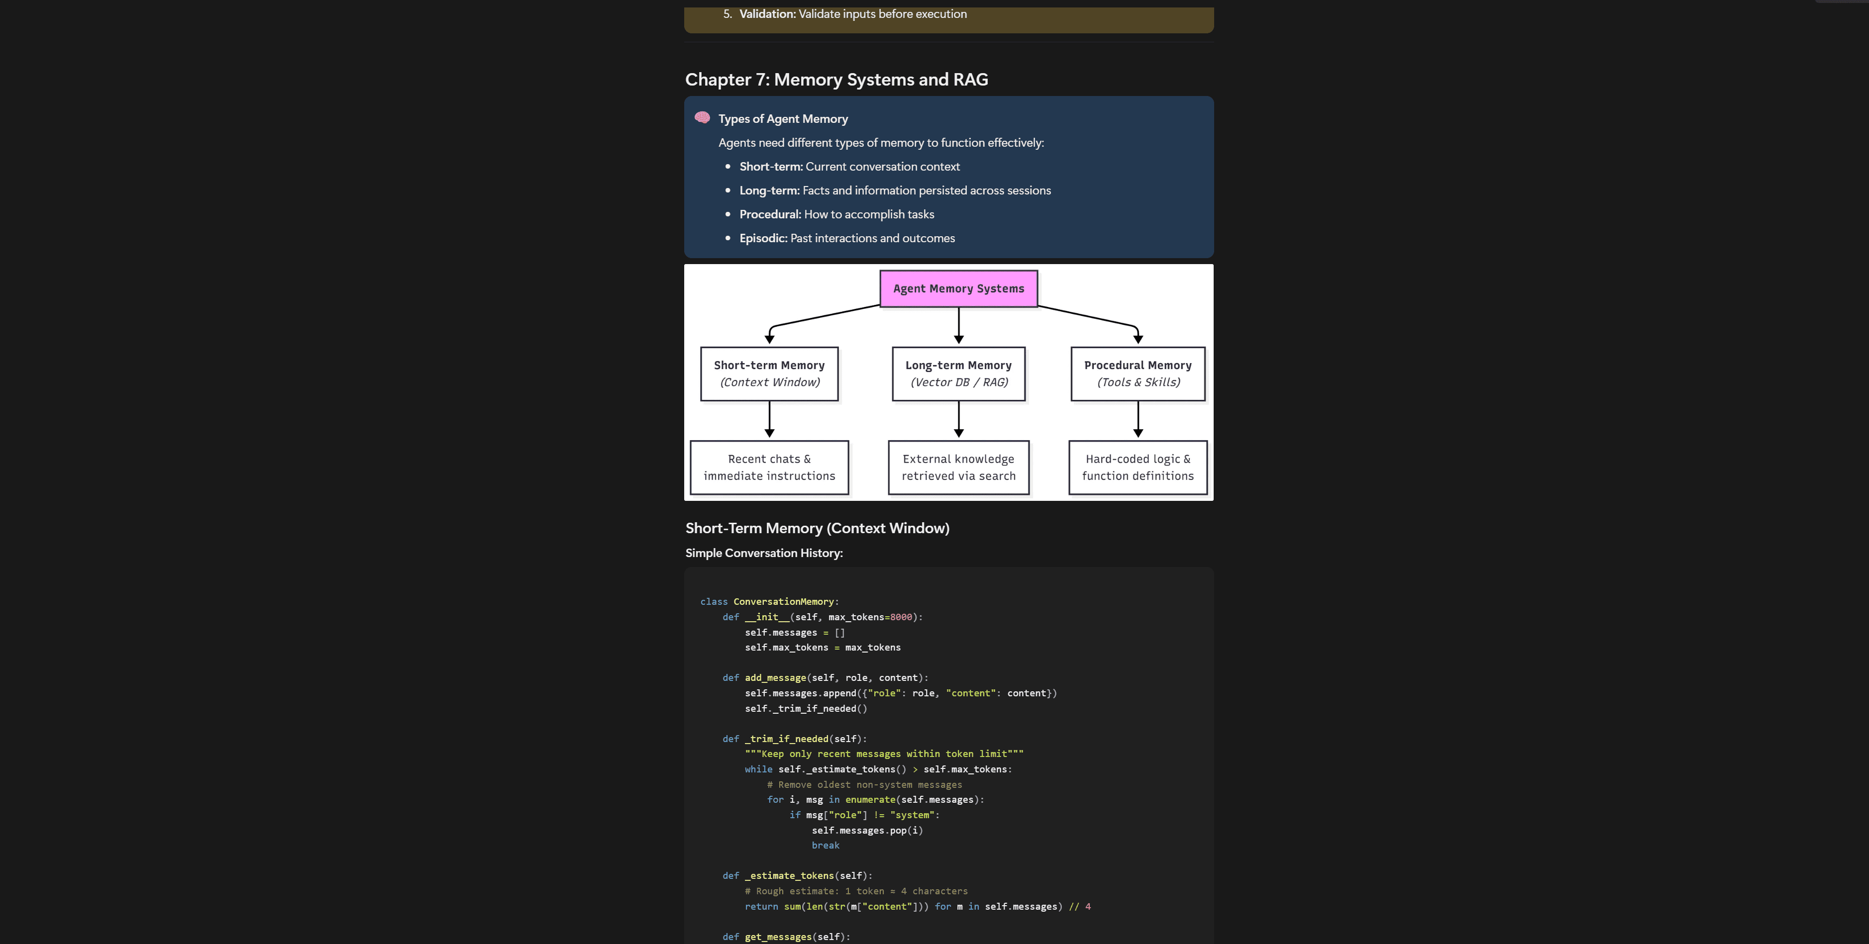The image size is (1869, 944).
Task: Select the Episodic bullet point
Action: [847, 238]
